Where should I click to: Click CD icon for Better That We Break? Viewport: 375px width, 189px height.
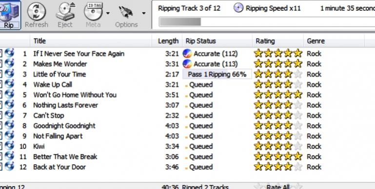click(x=9, y=156)
